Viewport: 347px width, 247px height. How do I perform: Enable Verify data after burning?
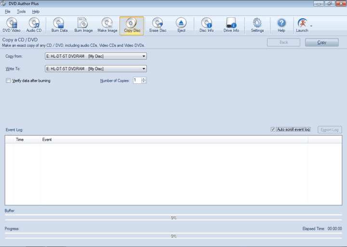pos(8,81)
